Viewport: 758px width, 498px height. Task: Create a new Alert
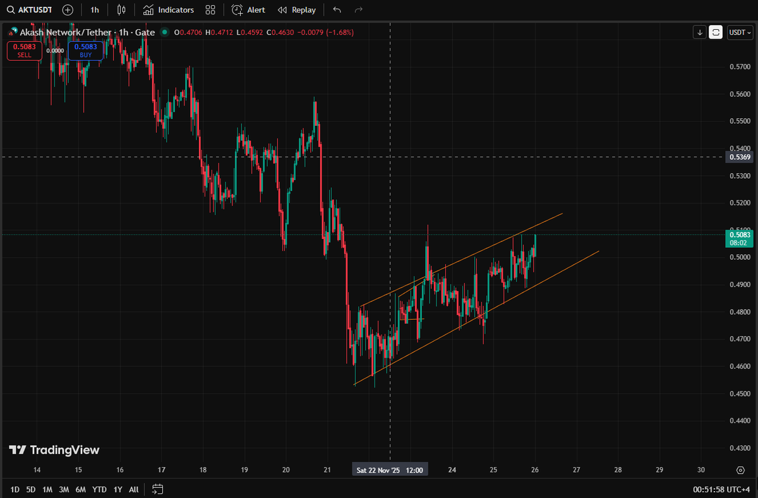tap(248, 10)
